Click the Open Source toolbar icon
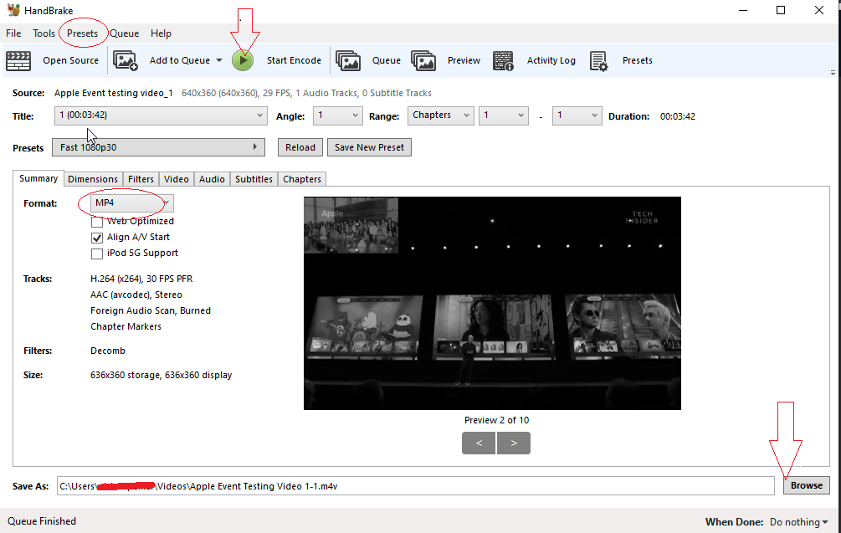 [x=18, y=59]
